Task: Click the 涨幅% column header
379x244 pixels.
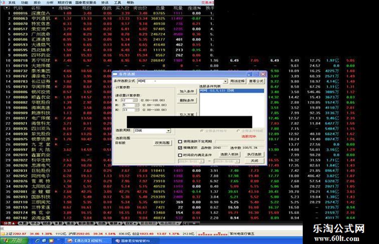Action: 65,8
